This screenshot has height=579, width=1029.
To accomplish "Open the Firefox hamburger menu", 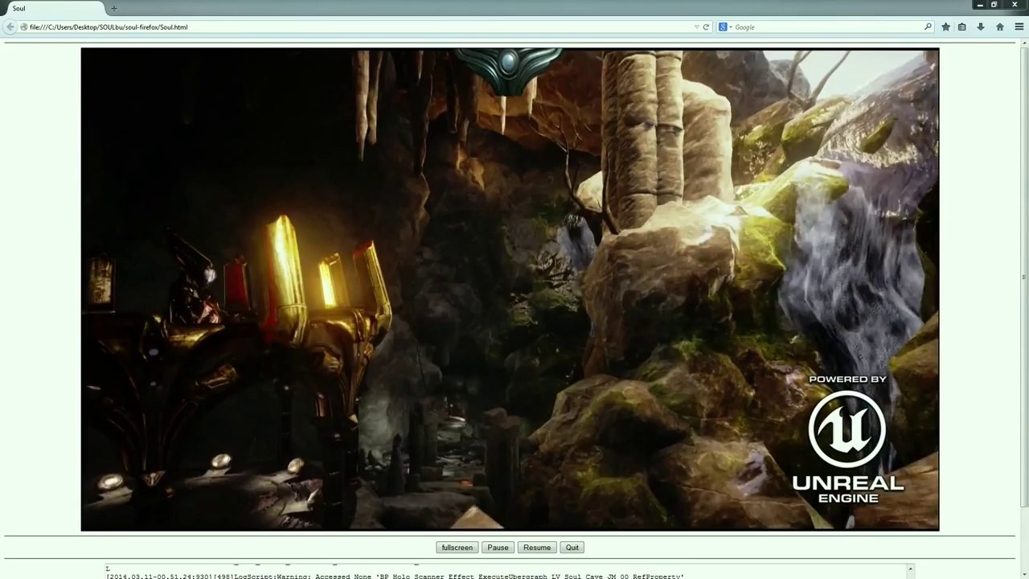I will point(1018,27).
